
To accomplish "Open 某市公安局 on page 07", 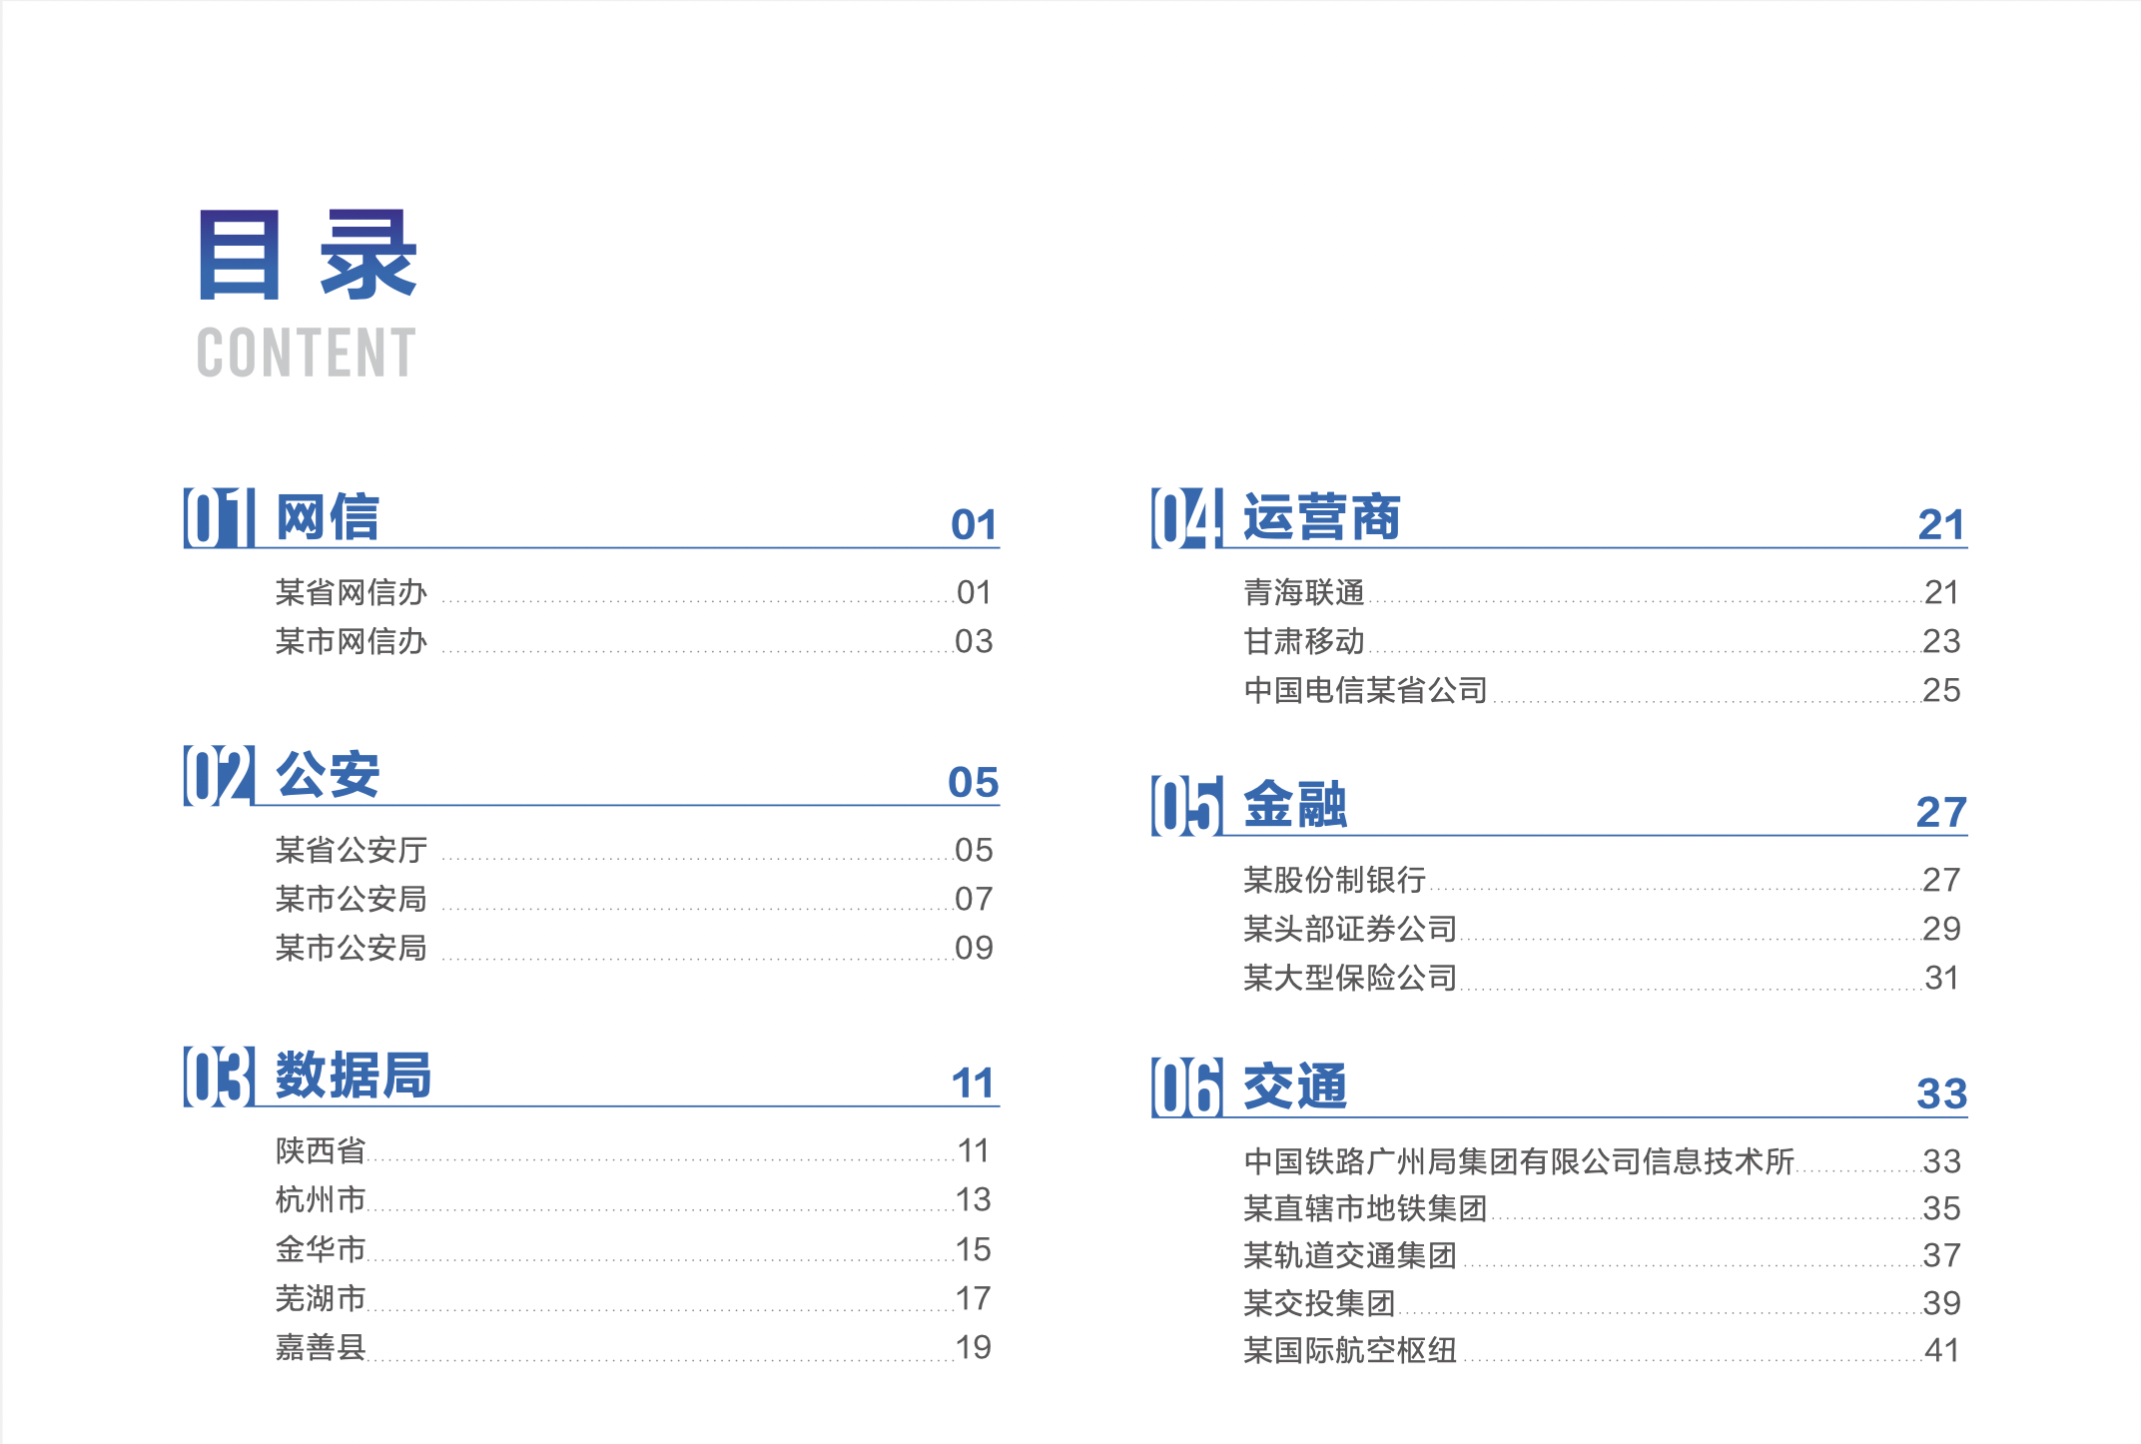I will point(352,899).
